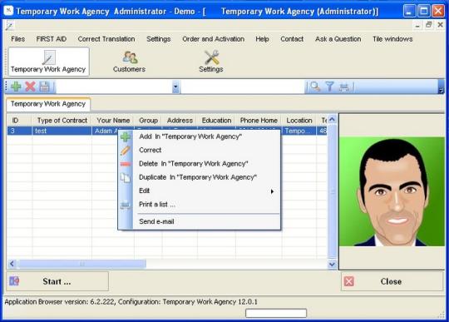Sort by Type of Contract column header
Image resolution: width=449 pixels, height=322 pixels.
(x=62, y=121)
